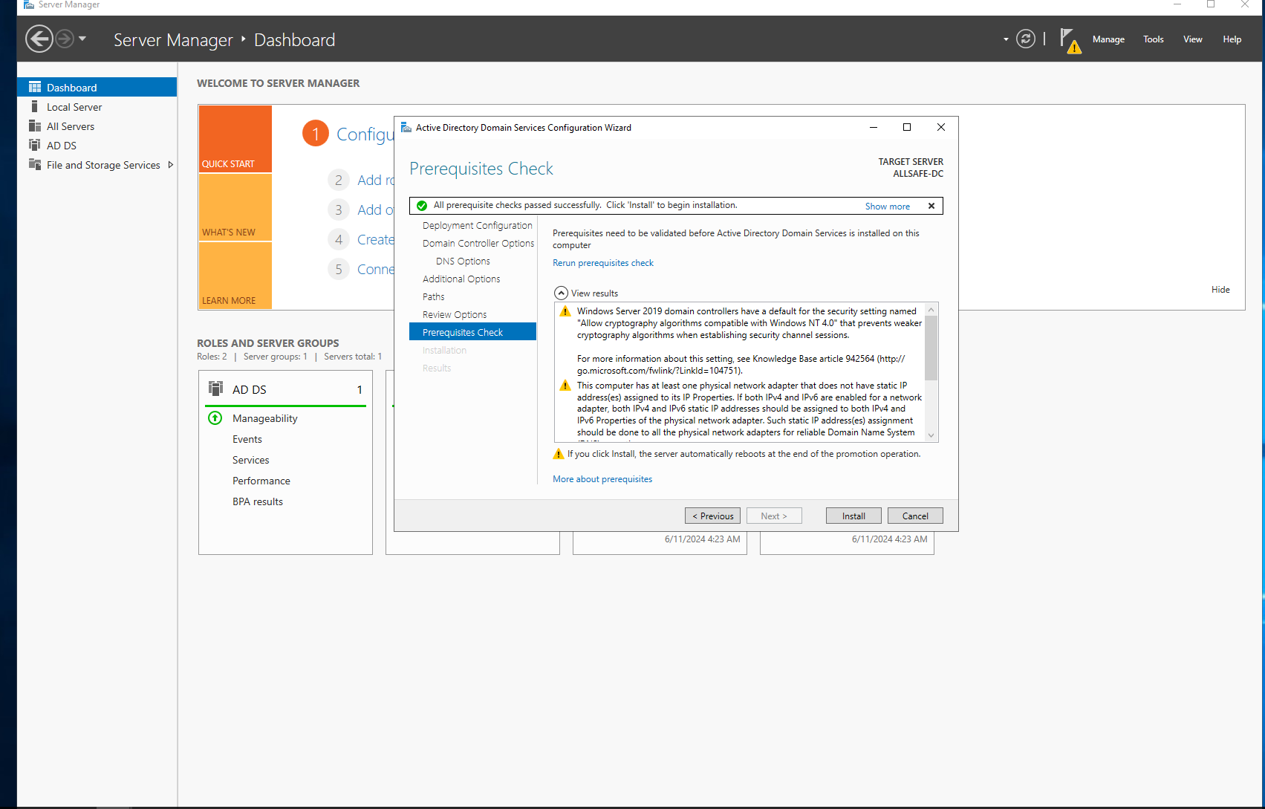Click the forward navigation arrow in the header
The width and height of the screenshot is (1265, 809).
[65, 39]
